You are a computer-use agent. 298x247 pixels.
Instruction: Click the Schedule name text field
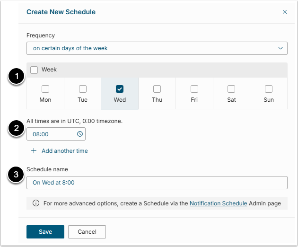(157, 183)
